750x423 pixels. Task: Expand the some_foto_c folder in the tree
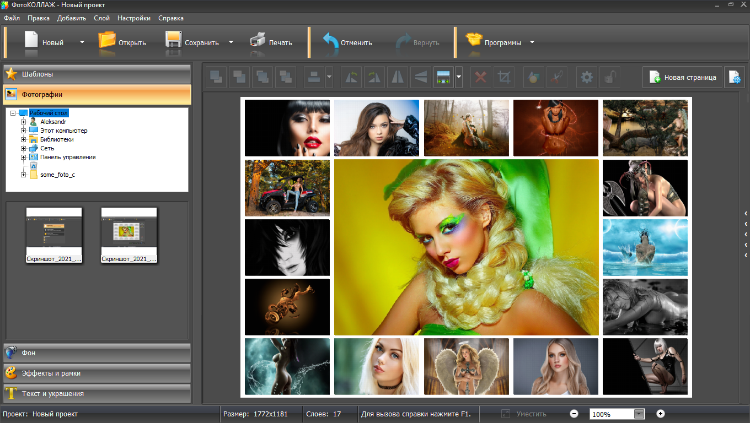(x=24, y=175)
